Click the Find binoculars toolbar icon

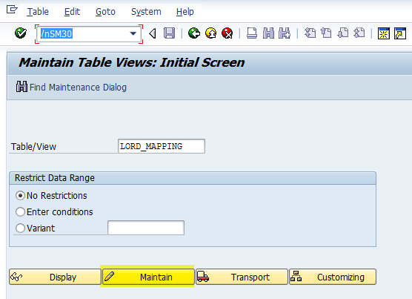click(x=268, y=33)
